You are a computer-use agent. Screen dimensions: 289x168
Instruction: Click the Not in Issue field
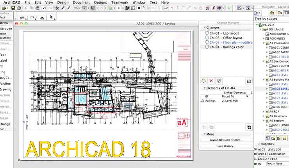click(x=278, y=164)
